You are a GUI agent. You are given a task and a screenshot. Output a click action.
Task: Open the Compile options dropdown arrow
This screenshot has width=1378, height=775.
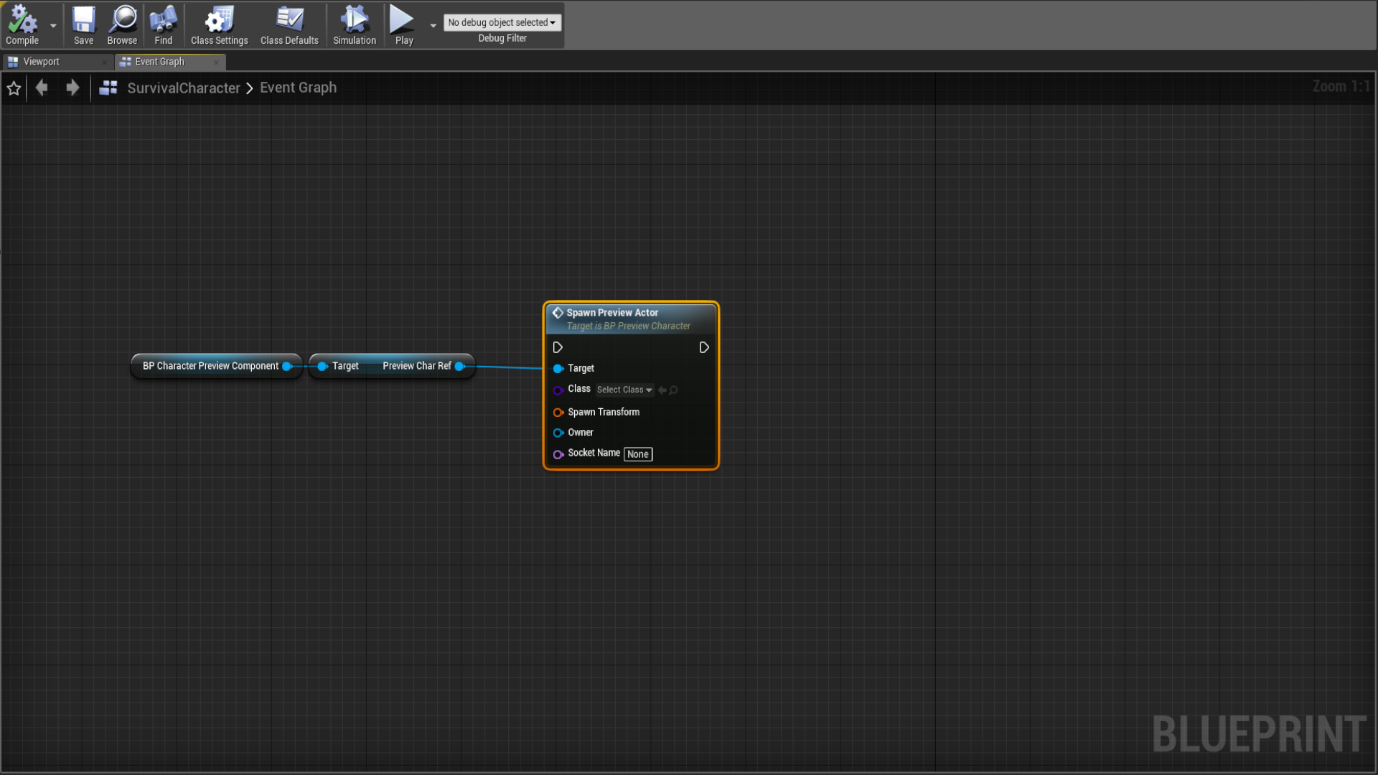click(53, 25)
